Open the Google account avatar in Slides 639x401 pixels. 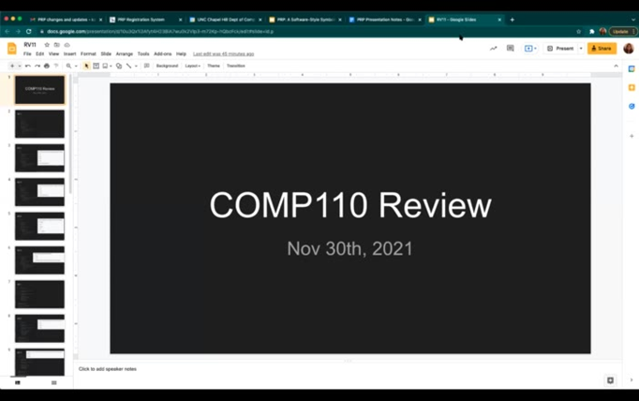(629, 49)
